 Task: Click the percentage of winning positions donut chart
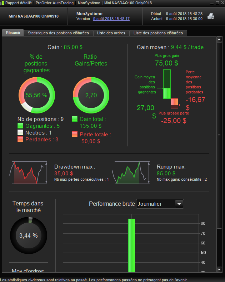37,95
